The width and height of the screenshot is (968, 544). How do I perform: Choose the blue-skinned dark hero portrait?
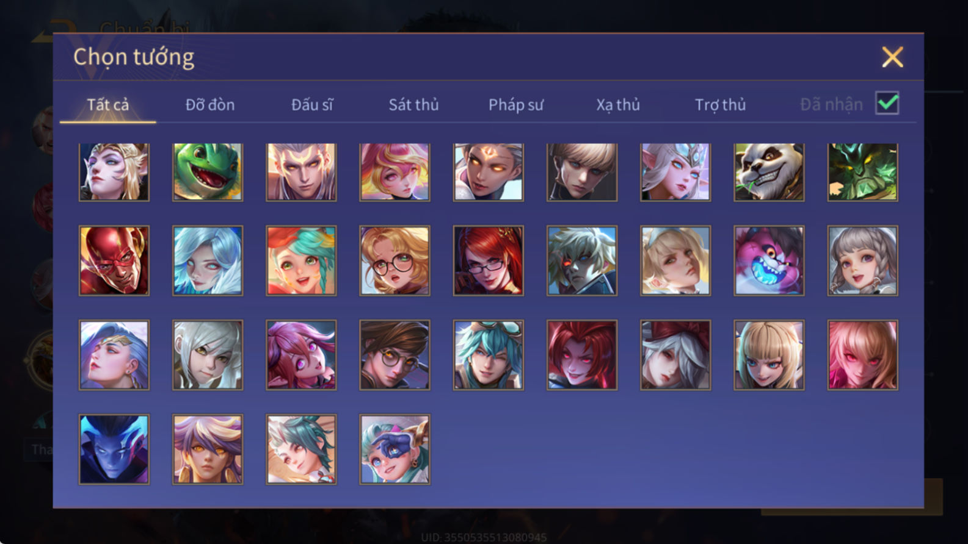(x=114, y=449)
